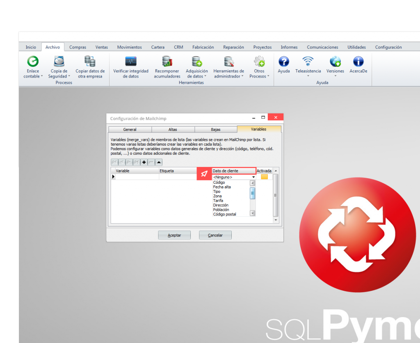Click the Enlace contable icon
The height and width of the screenshot is (343, 420).
(33, 62)
